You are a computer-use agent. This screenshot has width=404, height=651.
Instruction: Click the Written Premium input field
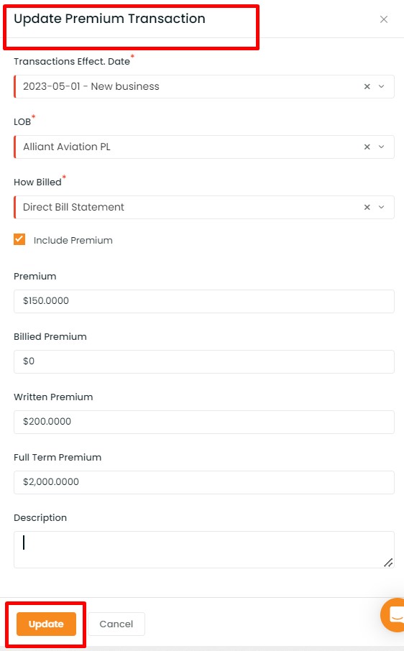[x=204, y=422]
